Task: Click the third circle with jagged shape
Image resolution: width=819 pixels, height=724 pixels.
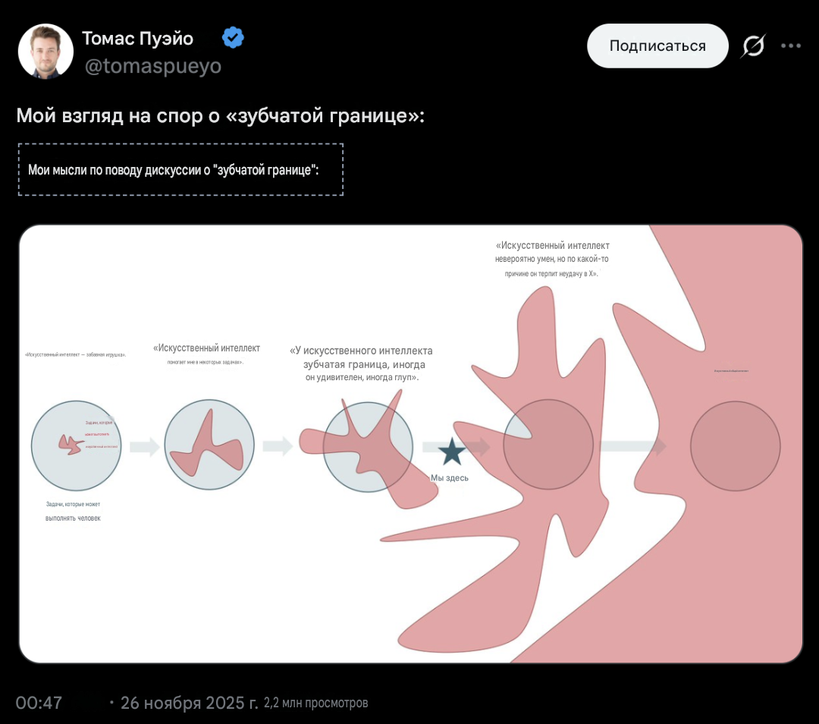Action: point(368,447)
